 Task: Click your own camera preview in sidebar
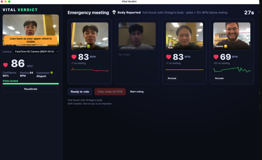[31, 30]
